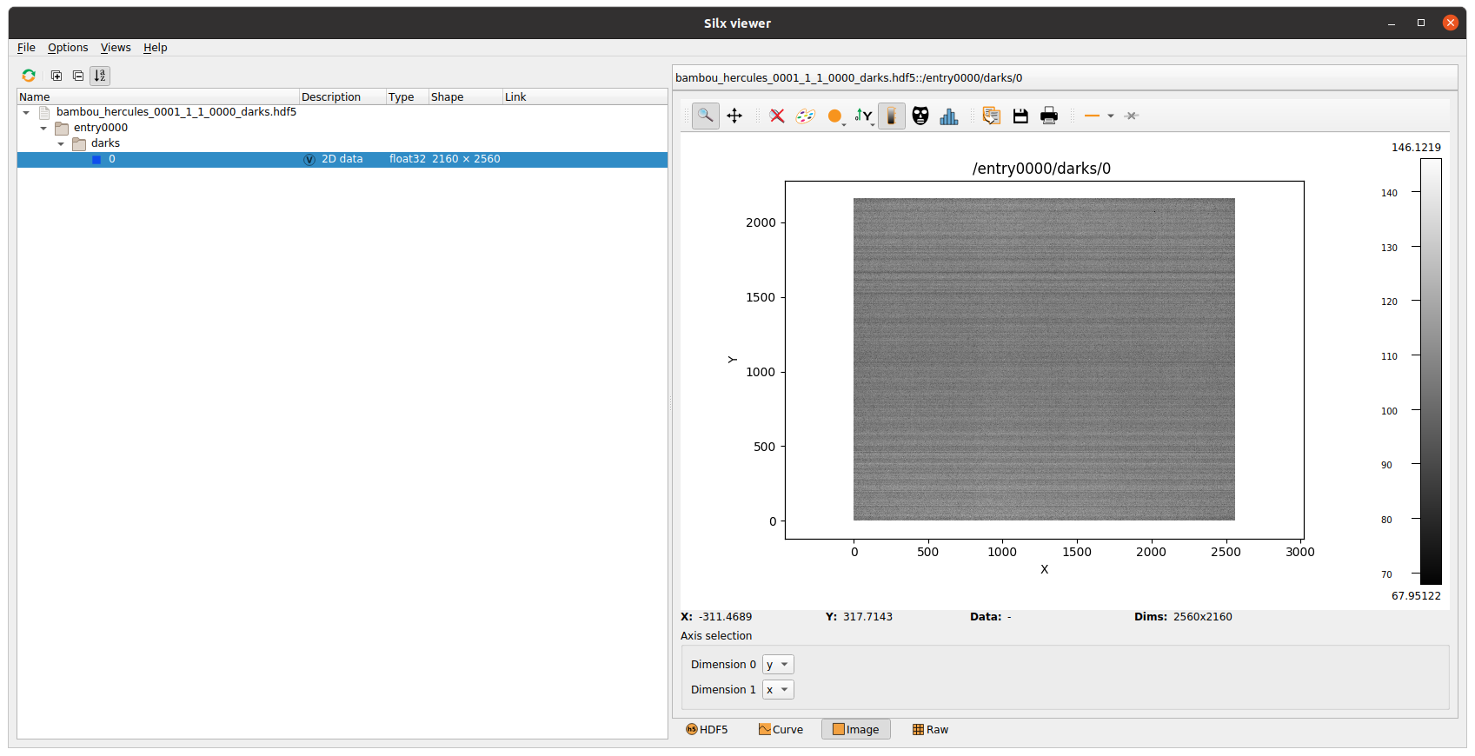The image size is (1475, 756).
Task: Collapse the darks group
Action: (61, 143)
